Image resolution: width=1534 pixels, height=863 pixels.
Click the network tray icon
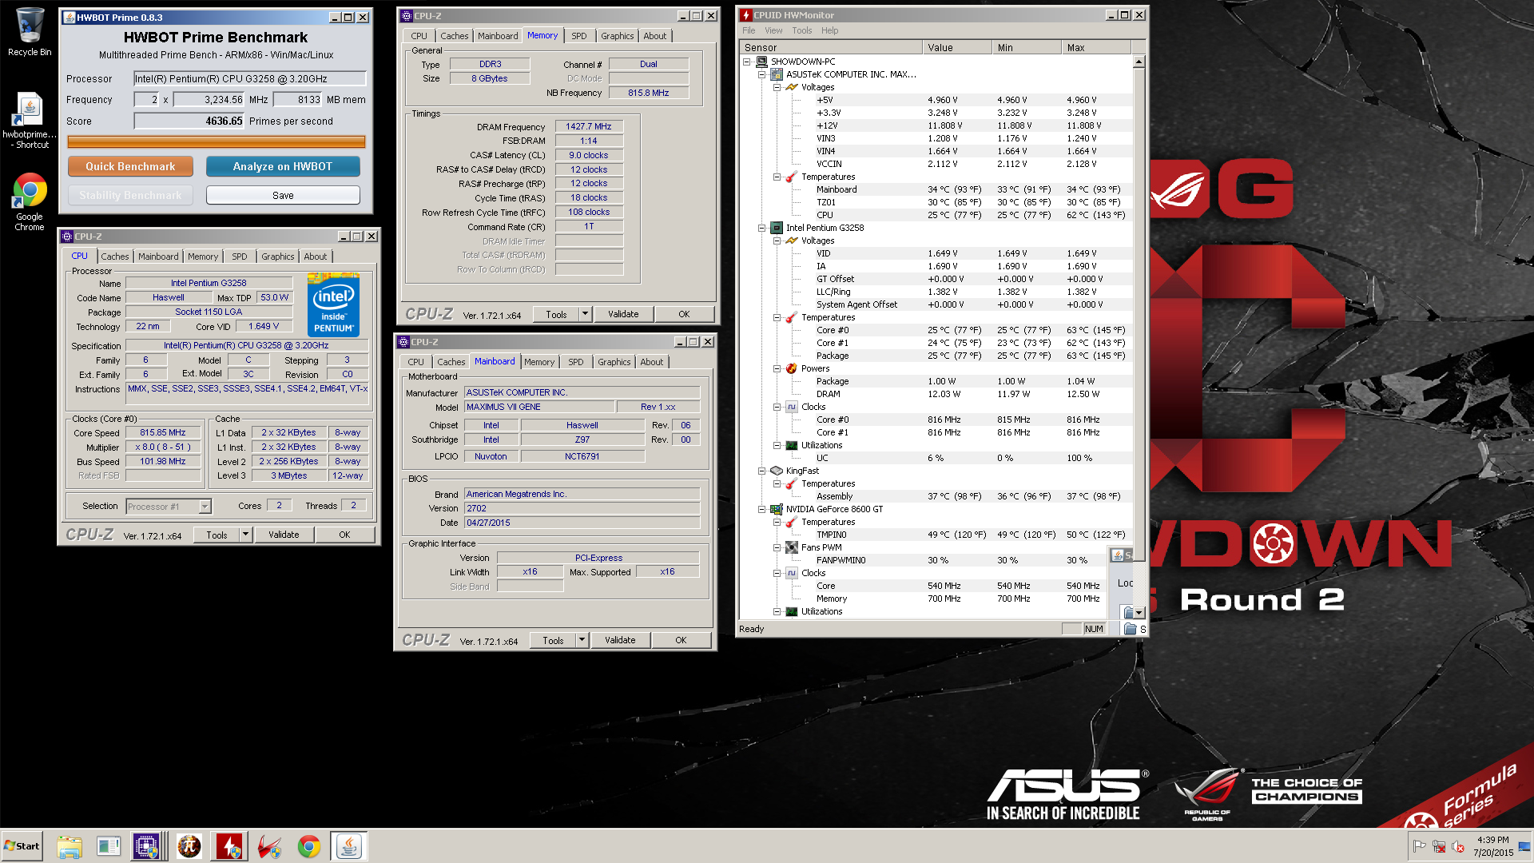point(1439,846)
